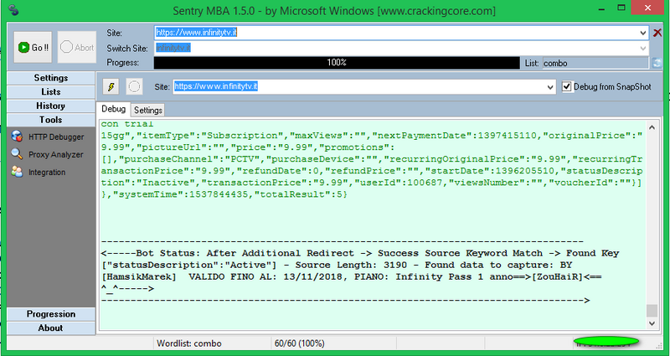Minimize the Sentry MBA window

click(x=601, y=8)
